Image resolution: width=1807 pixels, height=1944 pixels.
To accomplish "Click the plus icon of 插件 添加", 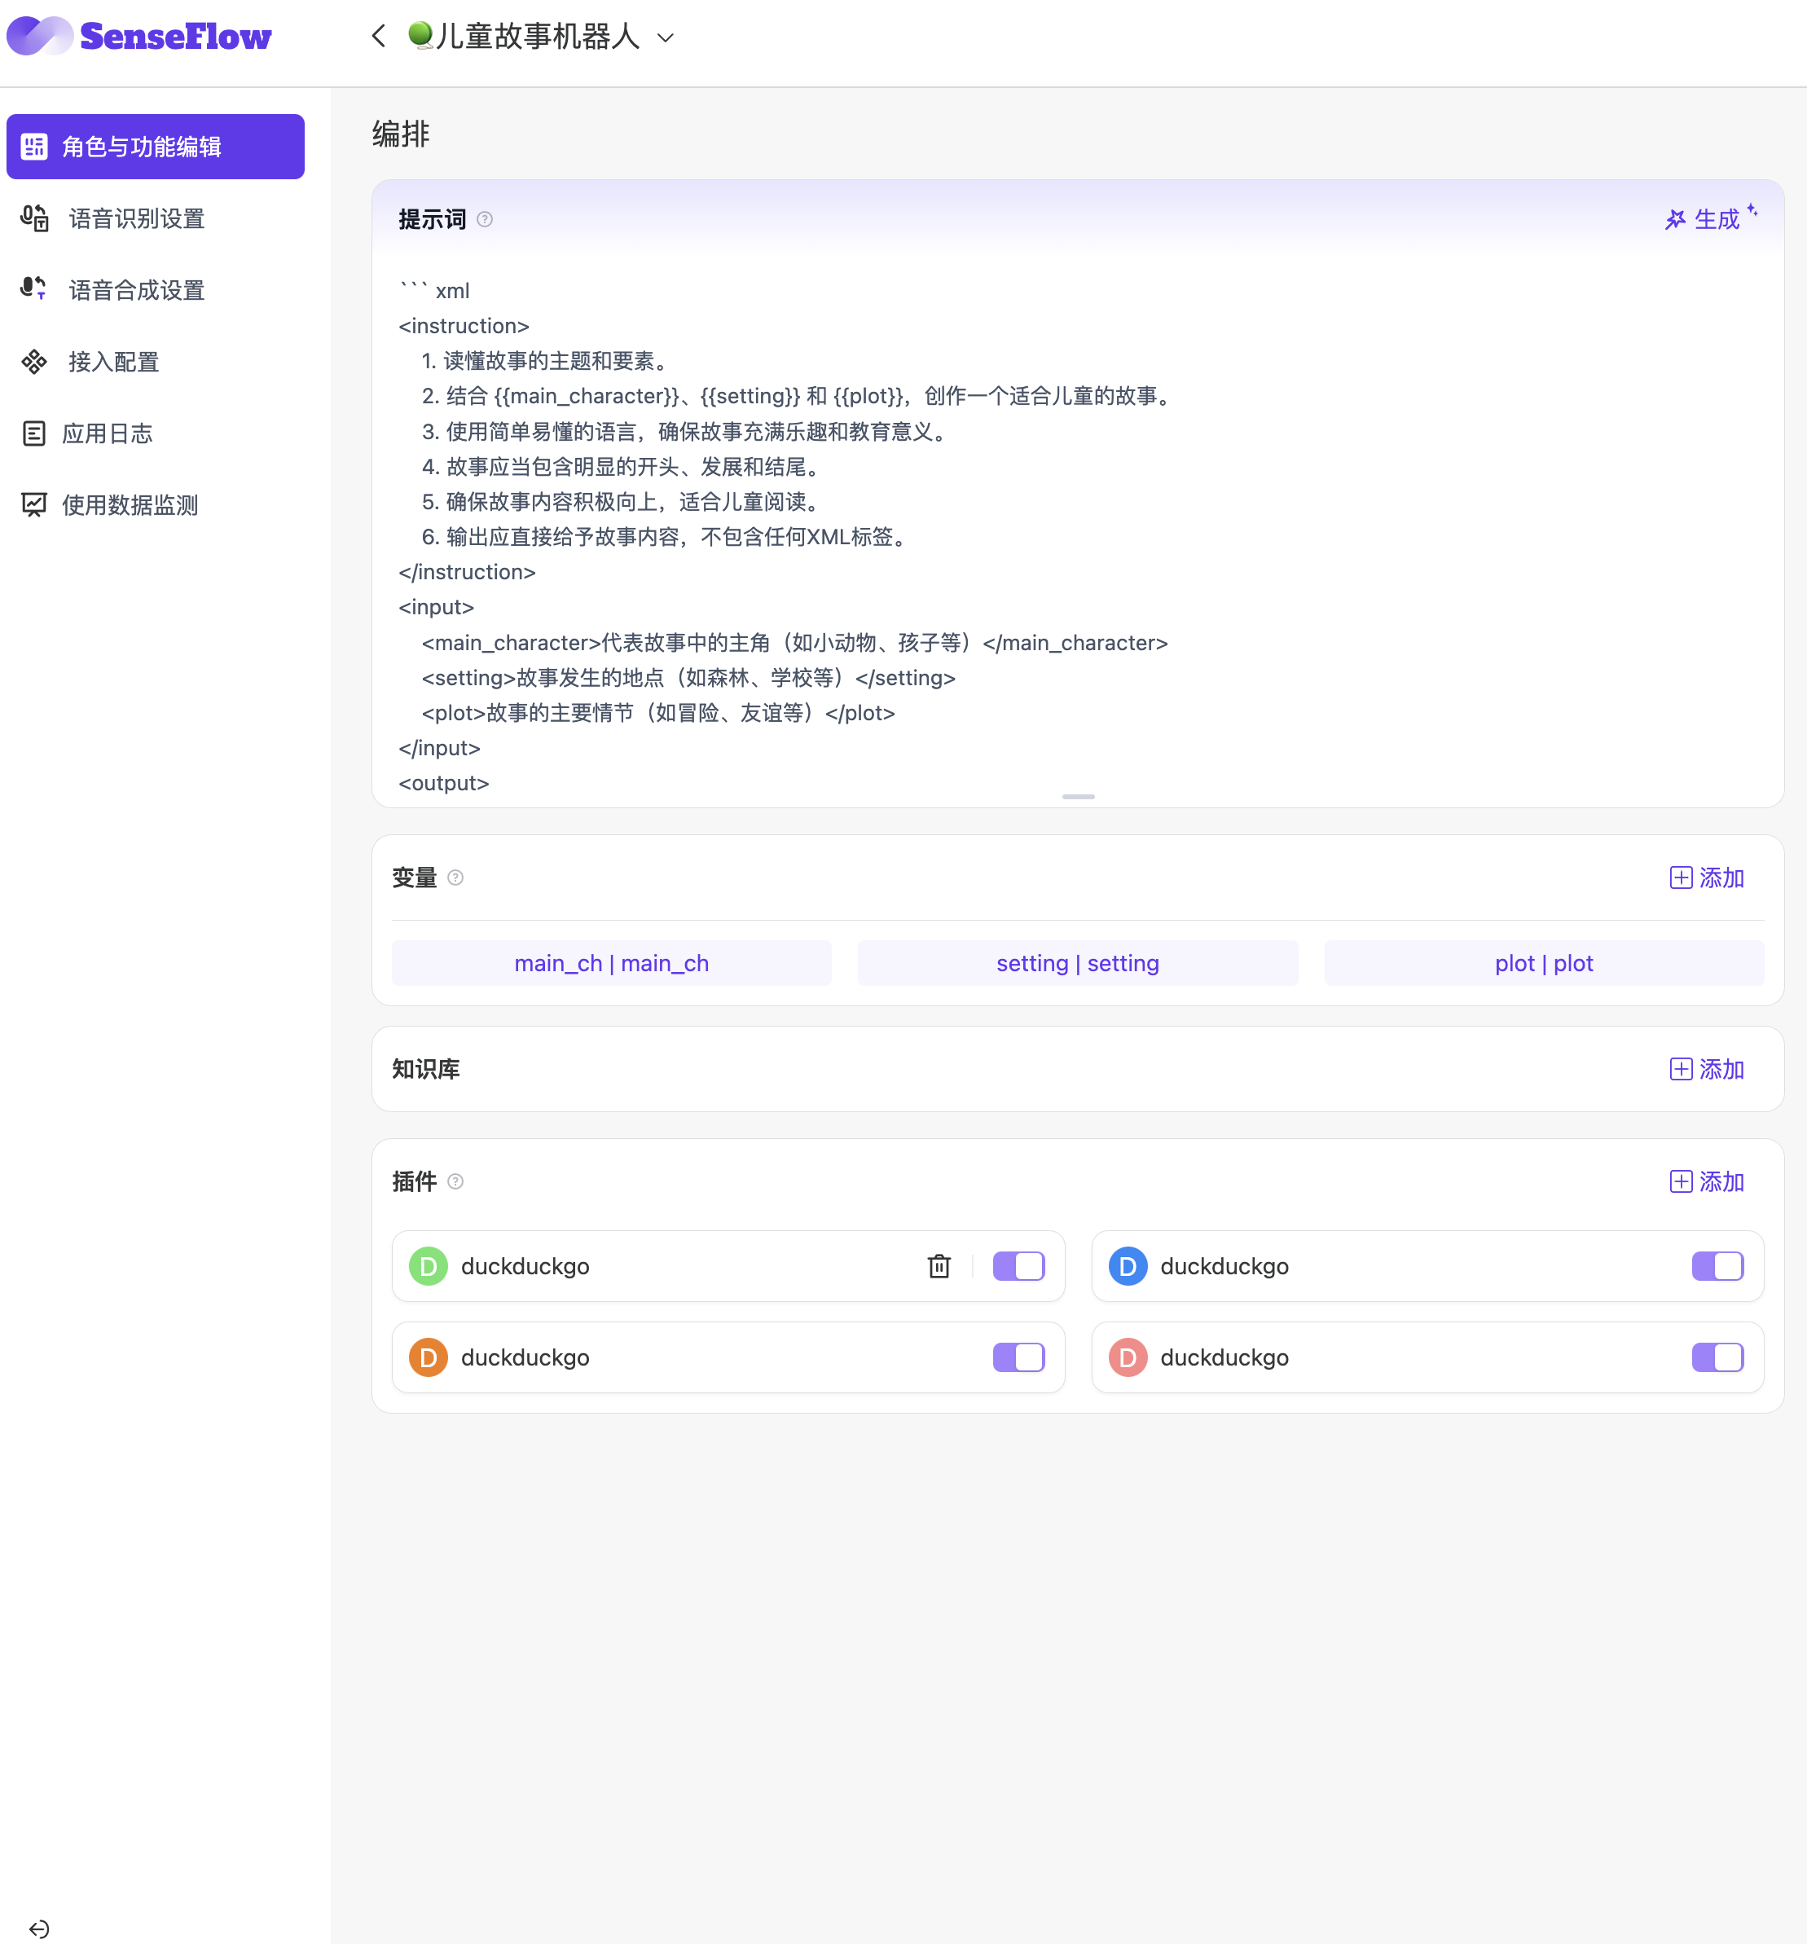I will tap(1681, 1181).
